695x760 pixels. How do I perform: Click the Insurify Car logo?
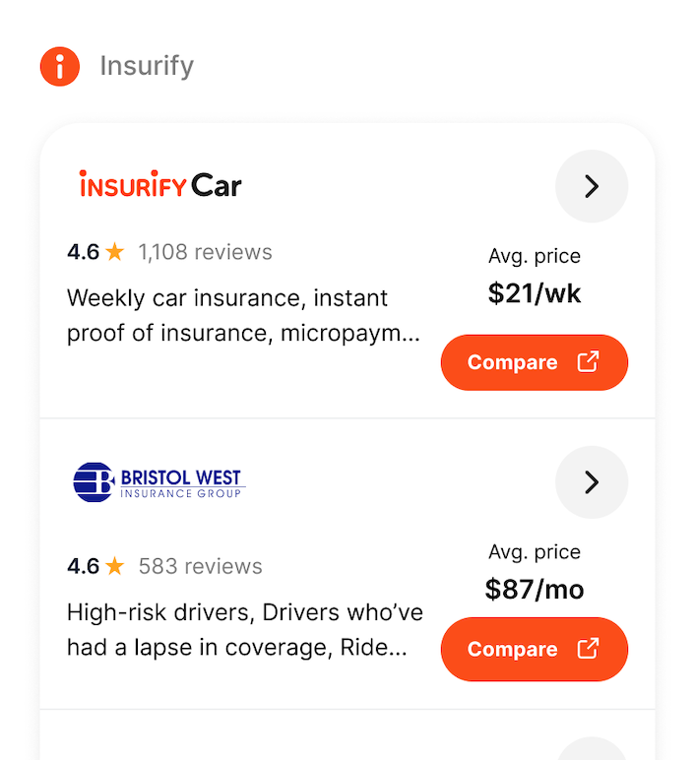tap(160, 185)
